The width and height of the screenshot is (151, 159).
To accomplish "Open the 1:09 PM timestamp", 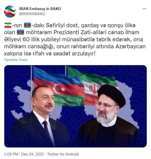I will [x=11, y=154].
